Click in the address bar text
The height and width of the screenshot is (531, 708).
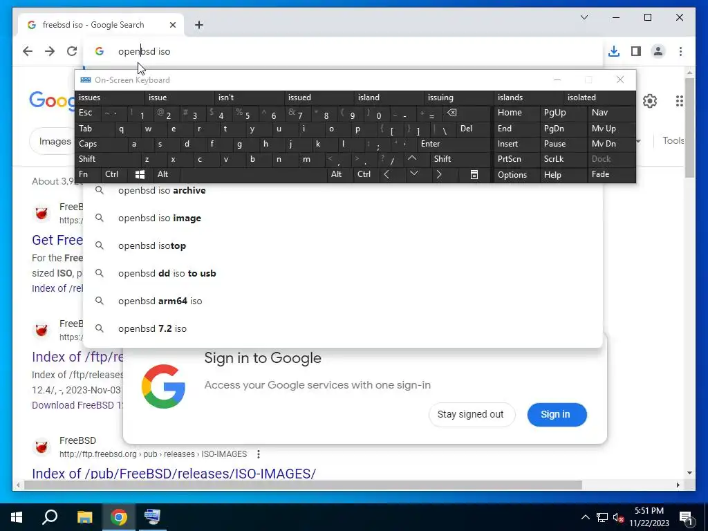coord(144,51)
